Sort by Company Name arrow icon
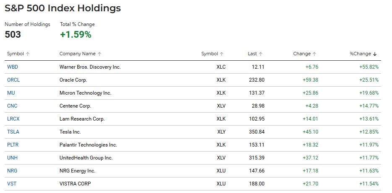 click(x=99, y=54)
